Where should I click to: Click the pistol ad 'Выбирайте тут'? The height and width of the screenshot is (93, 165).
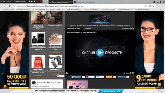click(x=55, y=62)
